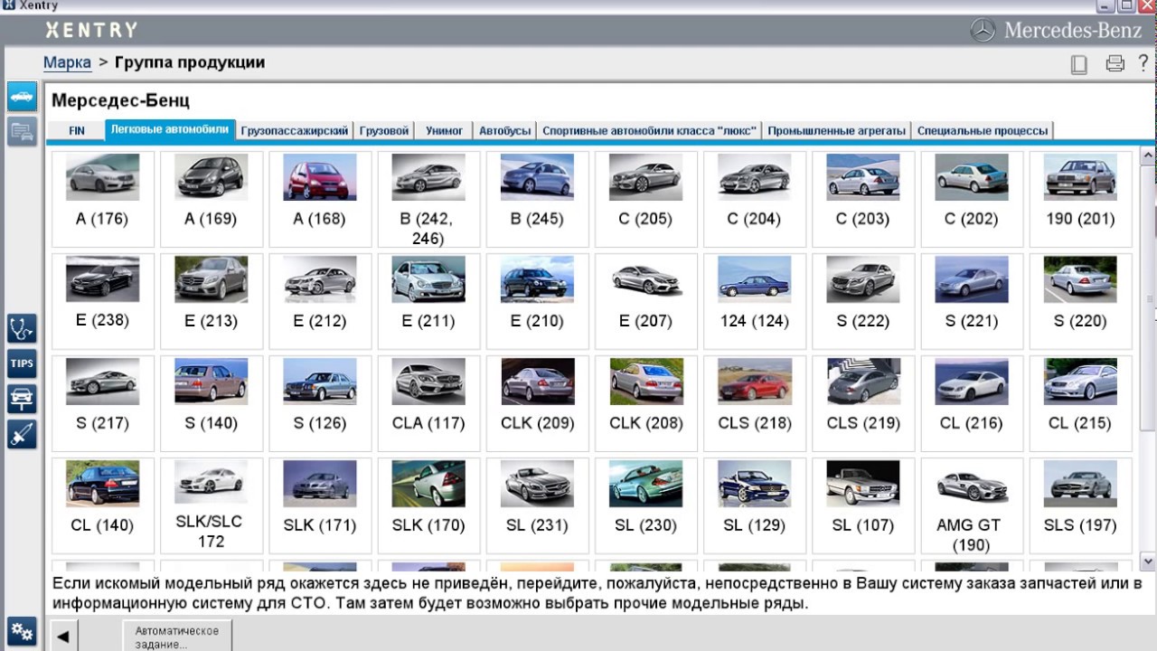Viewport: 1157px width, 651px height.
Task: Choose the SLK/SLC 172 model tile
Action: tap(212, 505)
